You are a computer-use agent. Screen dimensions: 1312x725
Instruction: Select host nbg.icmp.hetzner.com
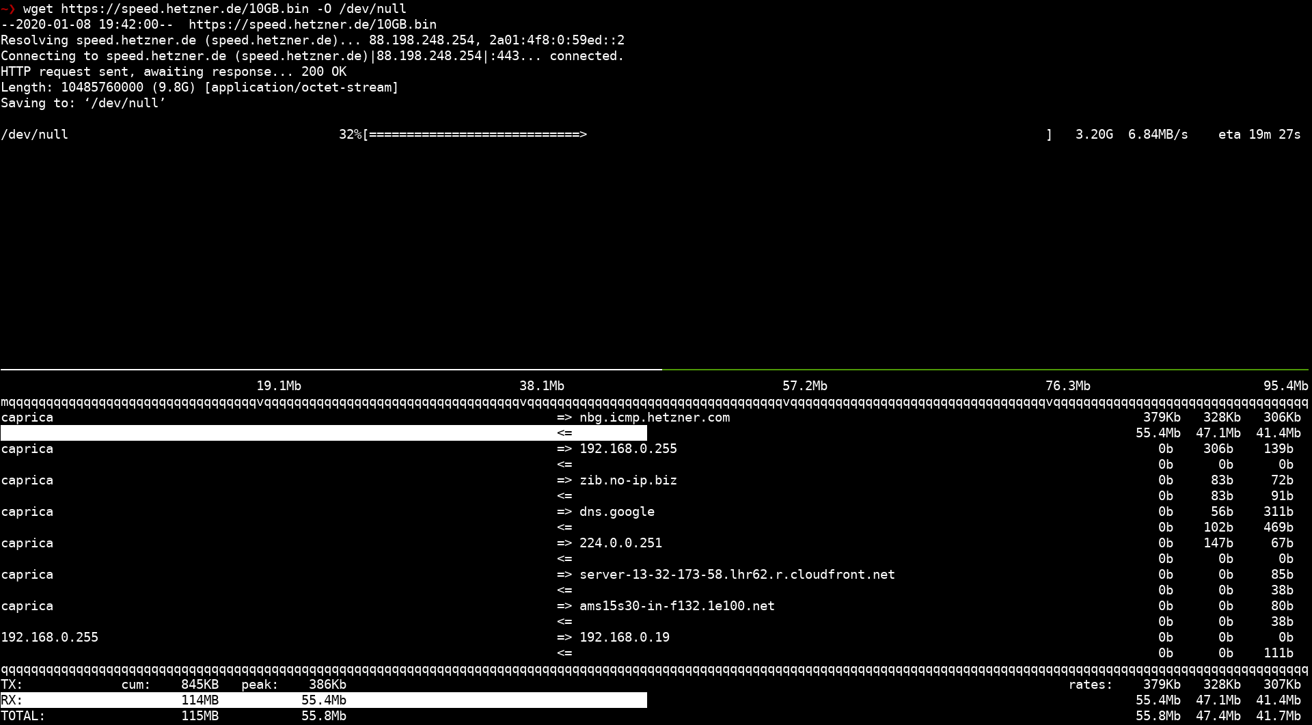(x=655, y=418)
